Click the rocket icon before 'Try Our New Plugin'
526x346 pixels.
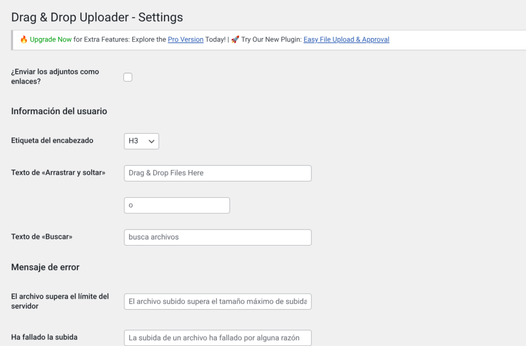click(x=235, y=39)
